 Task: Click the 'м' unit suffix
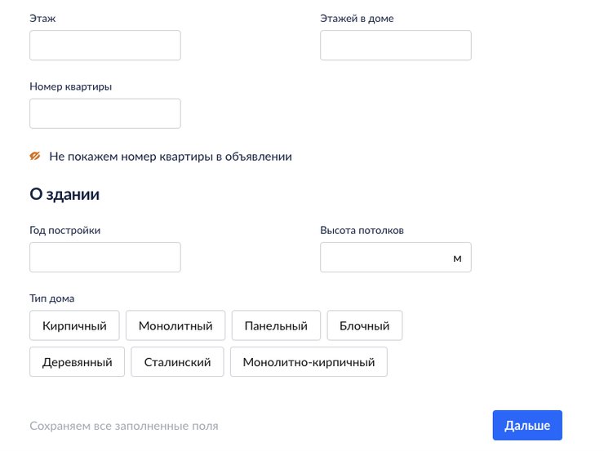[457, 258]
